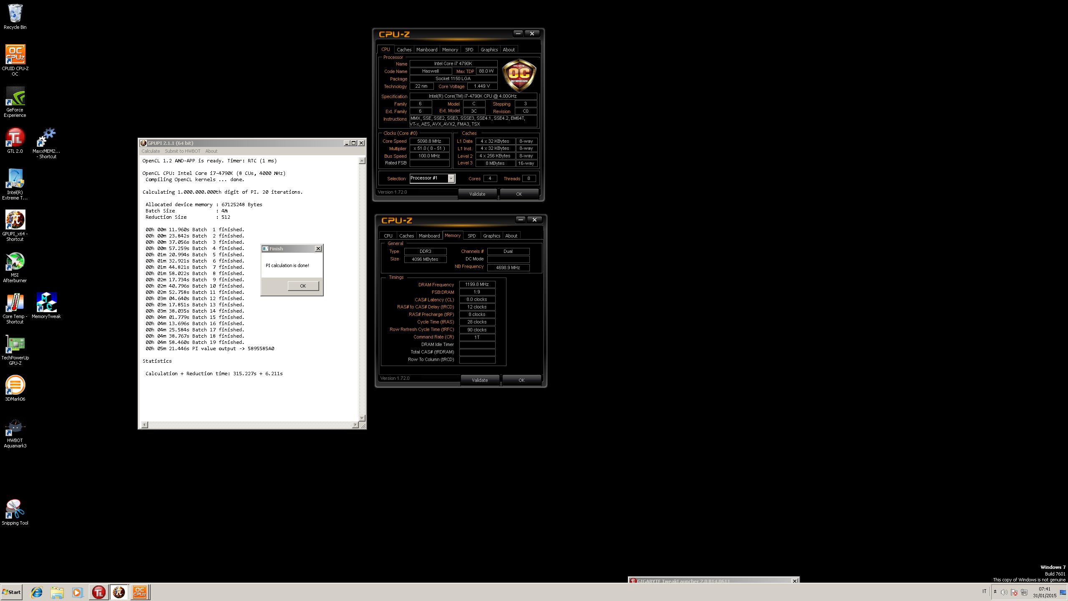Click the scroll-down arrow in GPUPI log
This screenshot has height=601, width=1068.
point(362,418)
